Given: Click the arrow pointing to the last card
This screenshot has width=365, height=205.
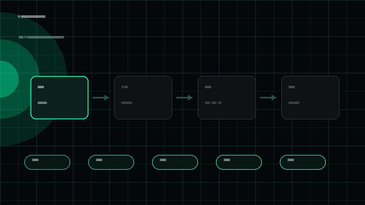Looking at the screenshot, I should (x=268, y=97).
